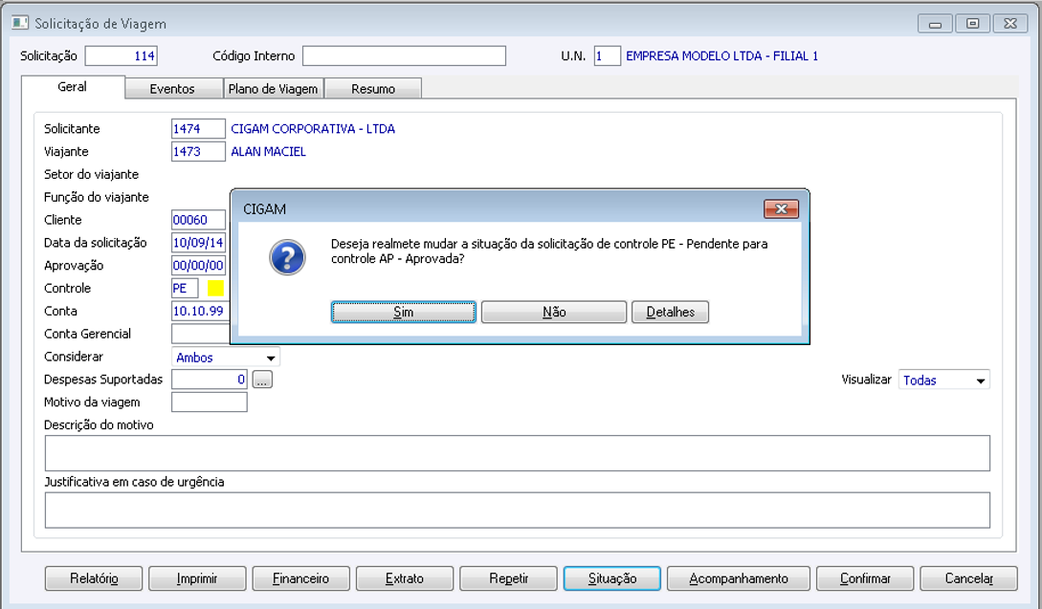Close the Solicitação de Viagem window
This screenshot has height=609, width=1042.
pyautogui.click(x=1010, y=24)
